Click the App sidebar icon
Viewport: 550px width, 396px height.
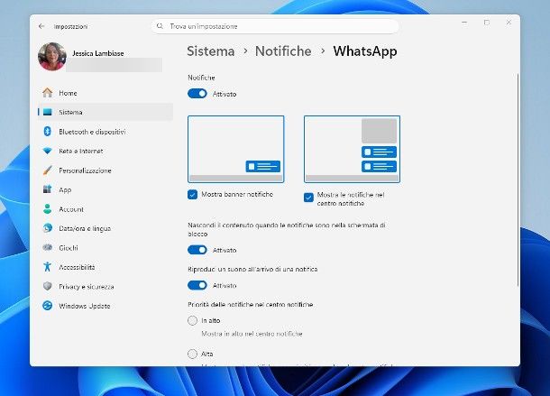point(48,189)
